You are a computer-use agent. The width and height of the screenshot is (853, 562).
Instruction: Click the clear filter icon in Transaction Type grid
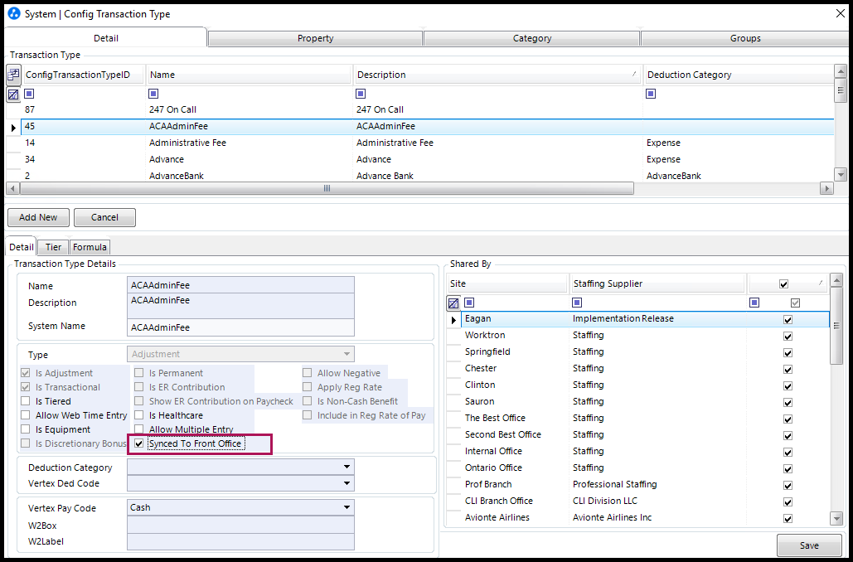point(13,94)
